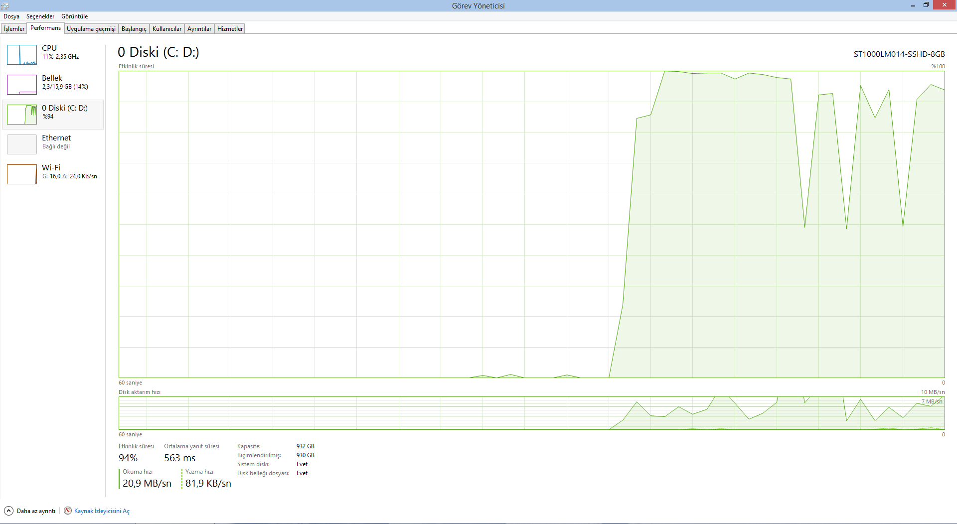Select the CPU mini graph thumbnail
Screen dimensions: 957x524
point(22,55)
